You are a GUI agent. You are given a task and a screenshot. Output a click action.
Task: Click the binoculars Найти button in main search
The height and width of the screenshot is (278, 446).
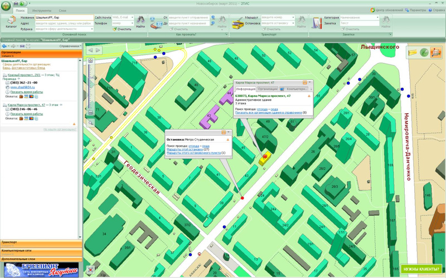click(140, 22)
